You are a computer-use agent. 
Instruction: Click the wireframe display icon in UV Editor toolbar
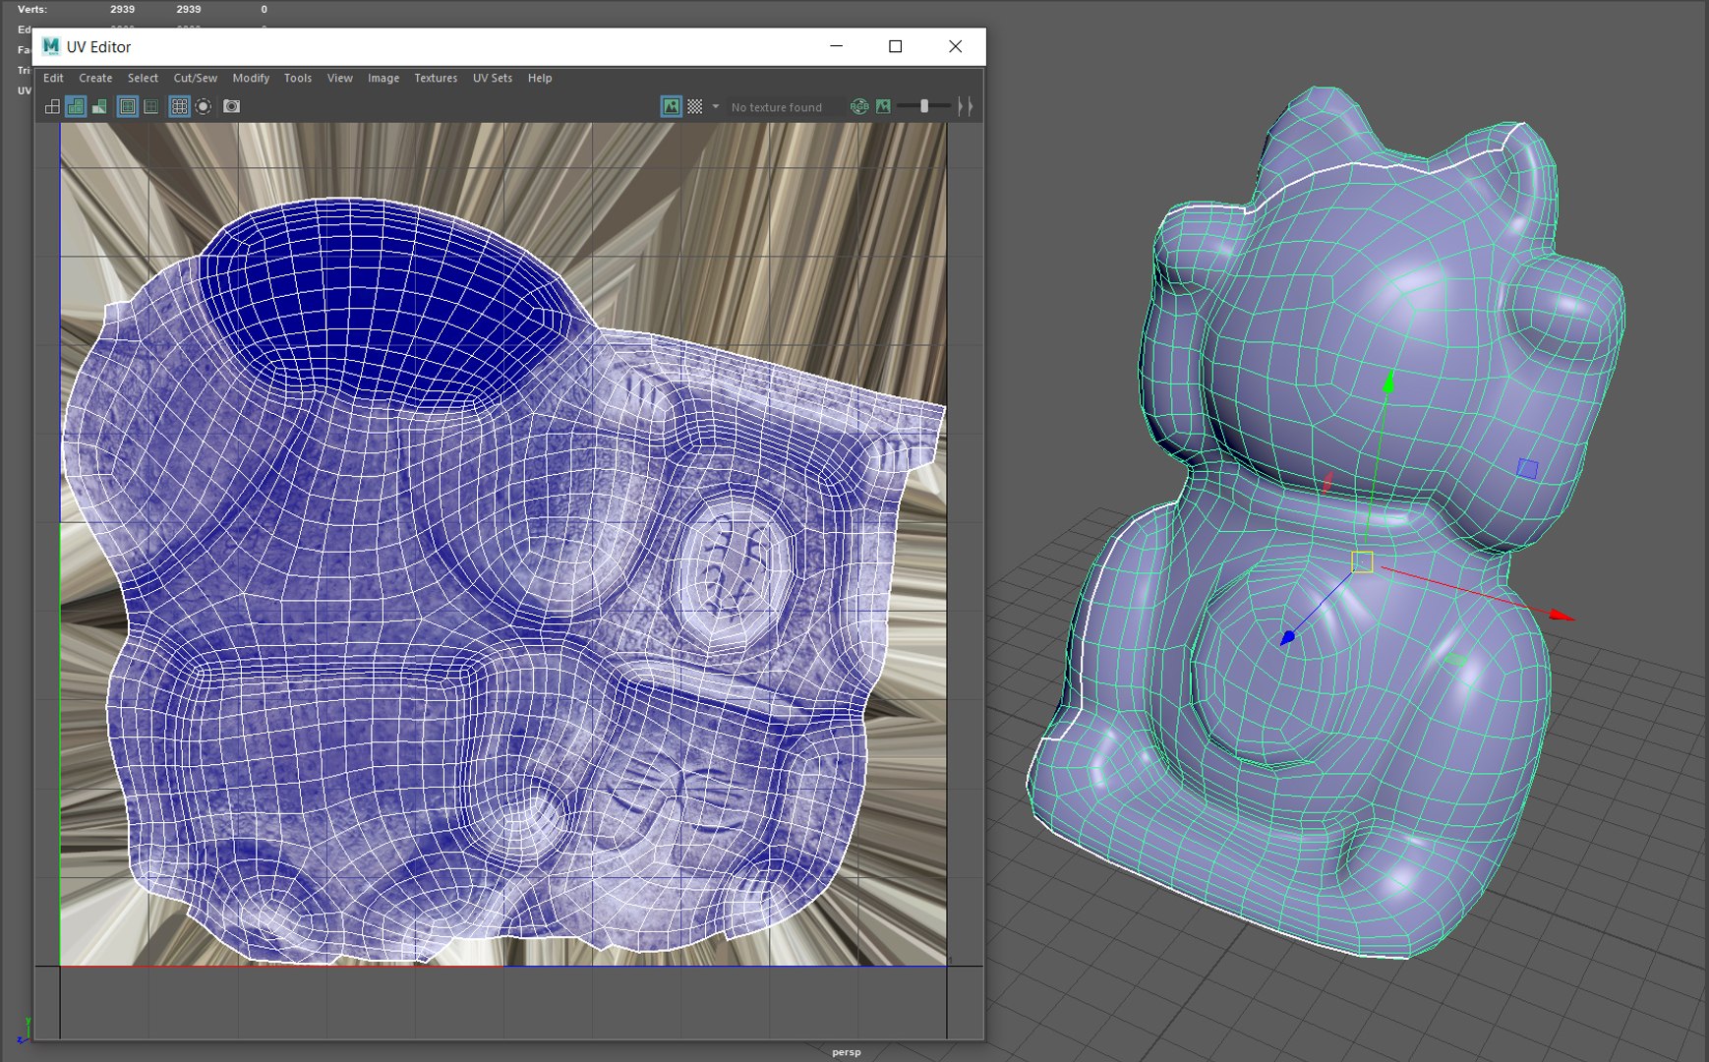click(x=52, y=106)
